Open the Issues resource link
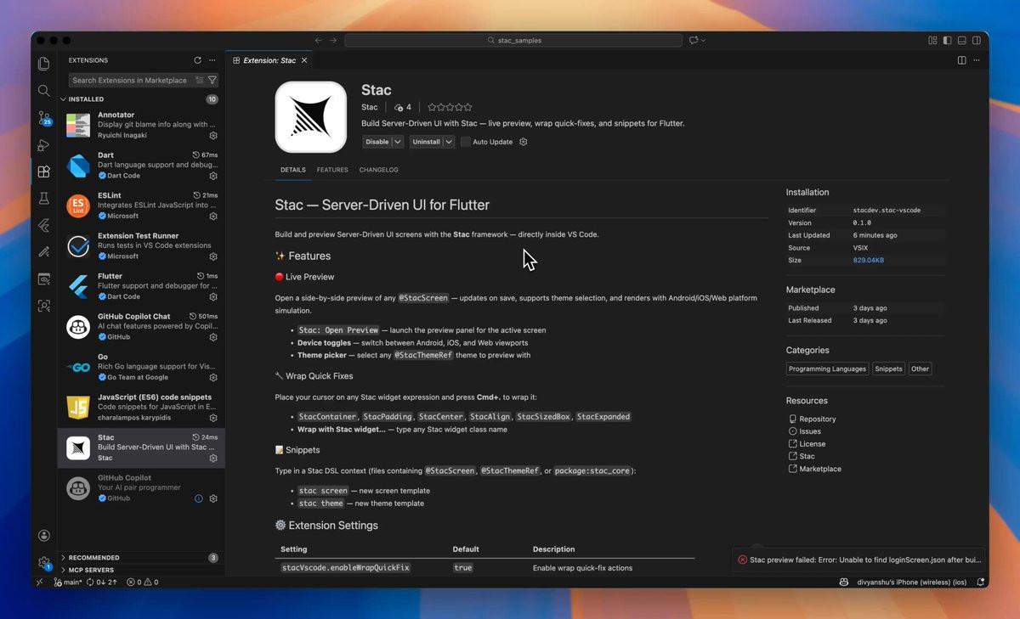Viewport: 1020px width, 619px height. (x=809, y=431)
